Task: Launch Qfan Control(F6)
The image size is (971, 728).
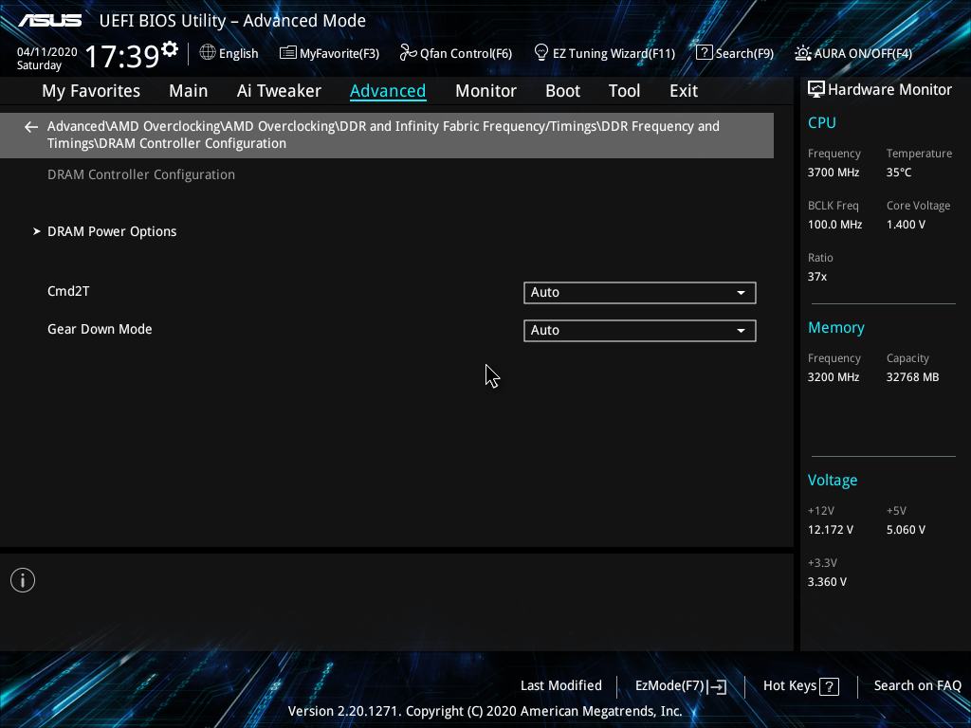Action: click(x=456, y=53)
